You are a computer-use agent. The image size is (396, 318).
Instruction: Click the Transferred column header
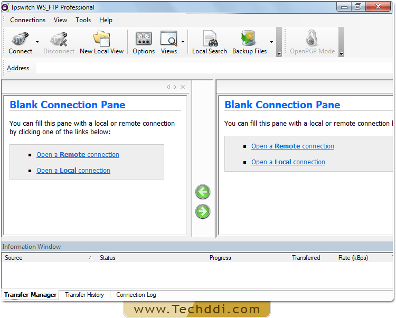306,258
